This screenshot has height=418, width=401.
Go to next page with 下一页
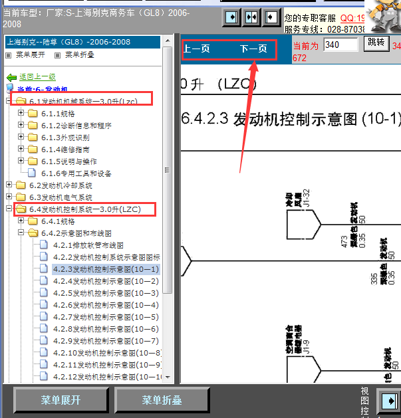click(253, 49)
